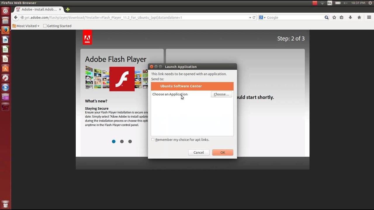Screen dimensions: 374x210
Task: Open a new tab with the plus icon
Action: click(68, 9)
